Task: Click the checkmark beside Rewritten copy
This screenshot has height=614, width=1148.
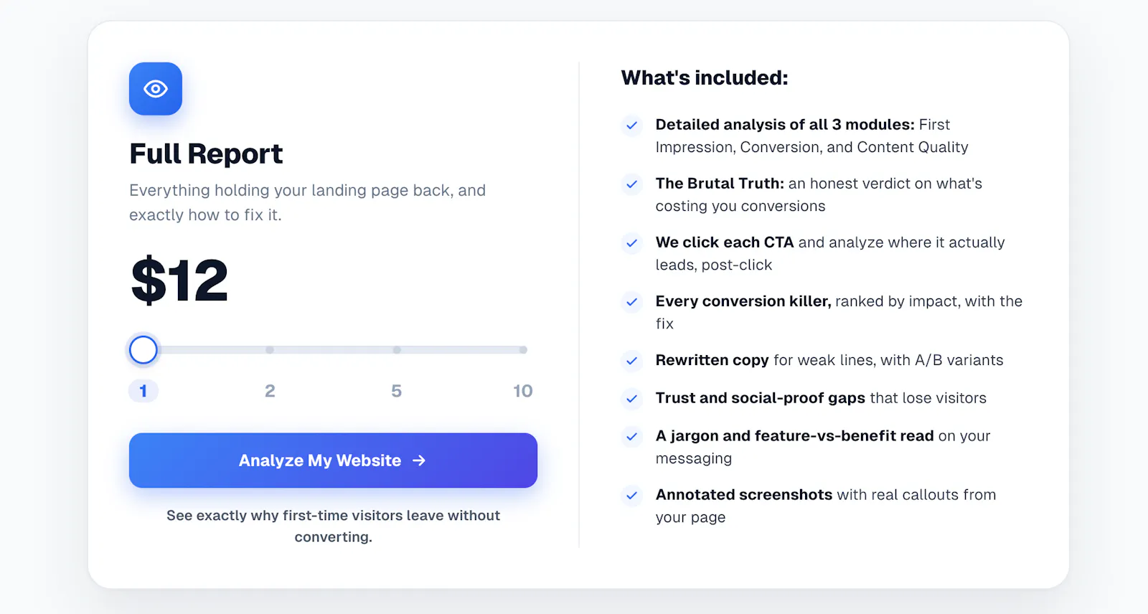Action: [631, 361]
